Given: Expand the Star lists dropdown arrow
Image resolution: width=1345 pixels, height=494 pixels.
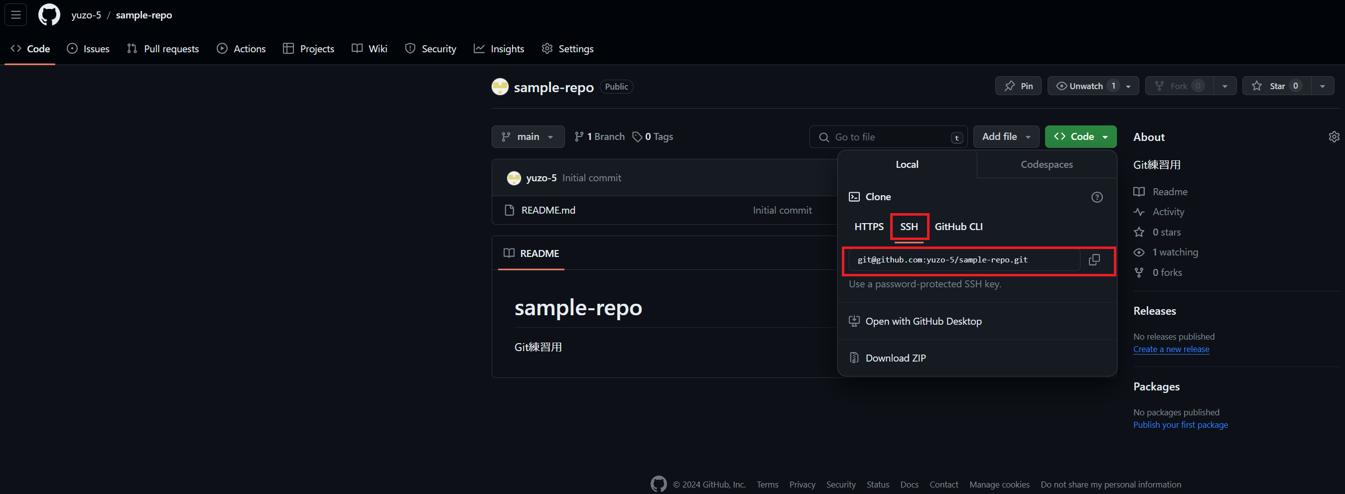Looking at the screenshot, I should 1322,86.
